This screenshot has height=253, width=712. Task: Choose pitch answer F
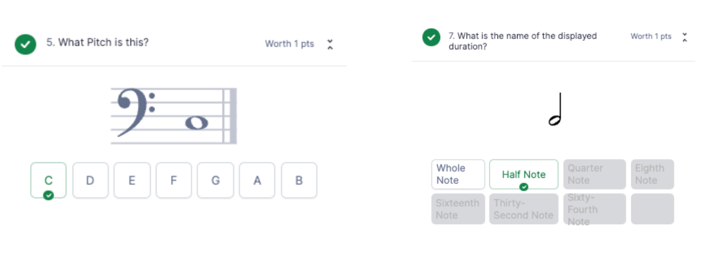tap(174, 180)
